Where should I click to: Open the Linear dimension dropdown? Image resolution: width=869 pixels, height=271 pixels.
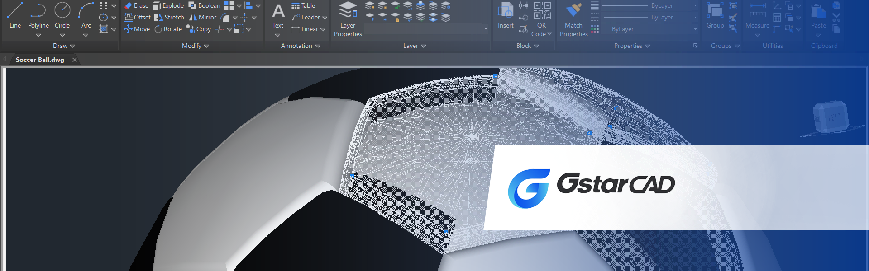point(323,29)
